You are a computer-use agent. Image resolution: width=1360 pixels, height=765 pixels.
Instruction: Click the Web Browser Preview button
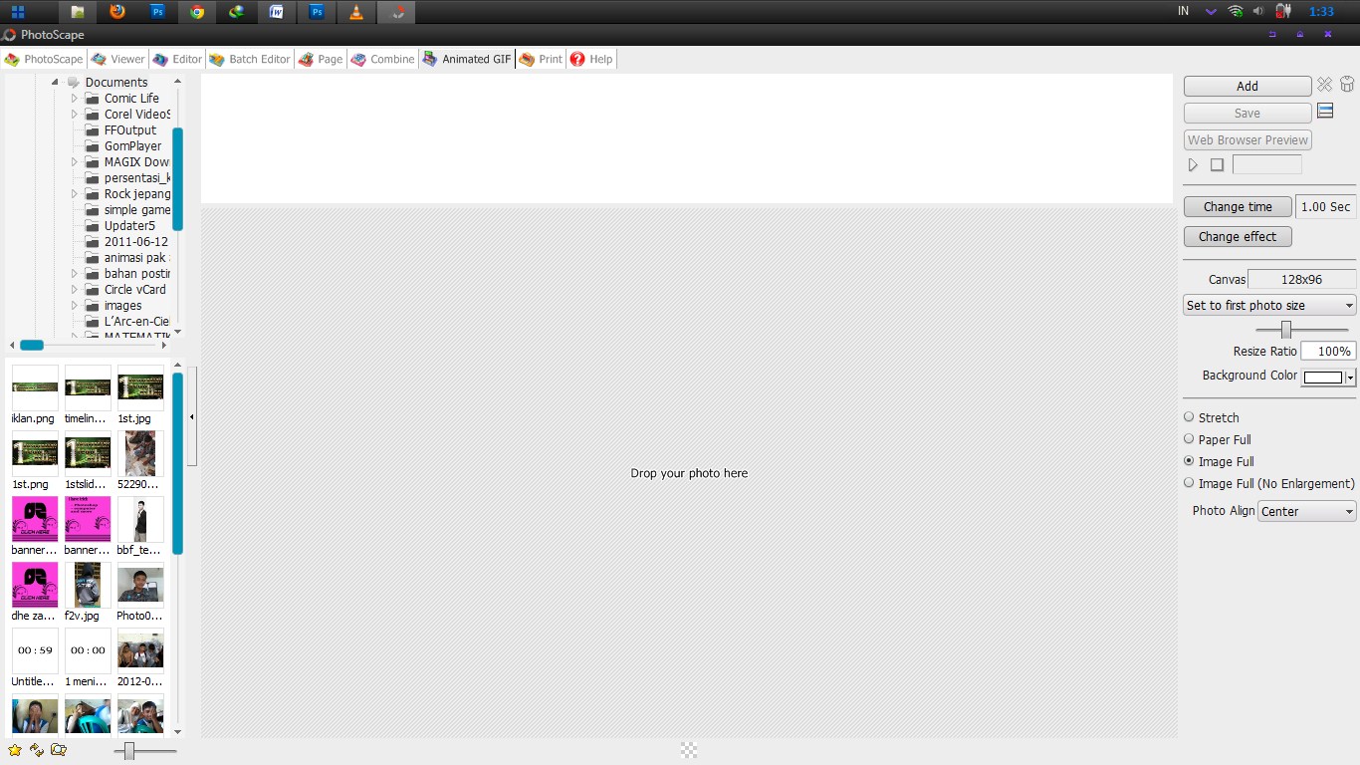pyautogui.click(x=1247, y=139)
